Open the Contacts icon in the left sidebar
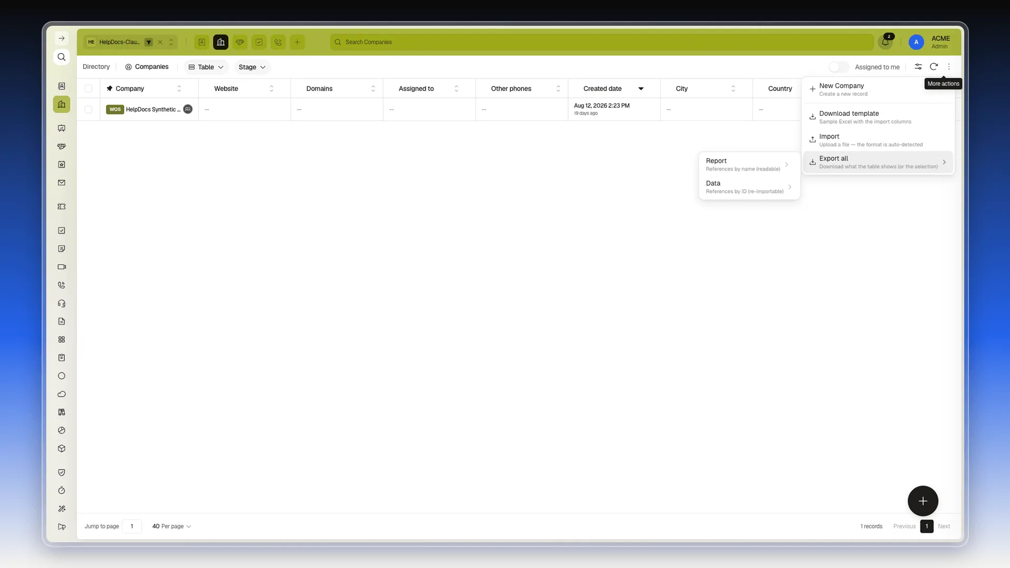Viewport: 1010px width, 568px height. (62, 86)
